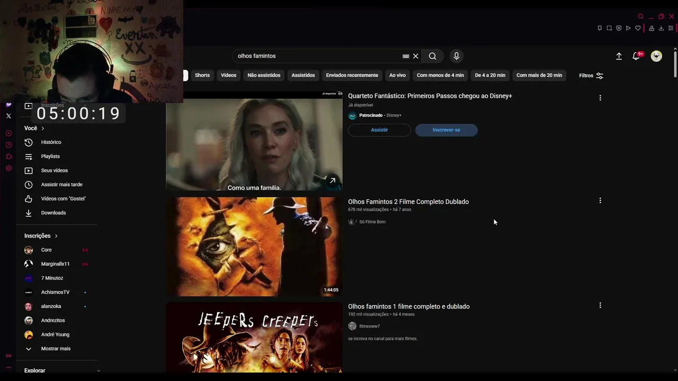Open the three-dots menu at sidebar bottom
Image resolution: width=678 pixels, height=381 pixels.
click(8, 367)
